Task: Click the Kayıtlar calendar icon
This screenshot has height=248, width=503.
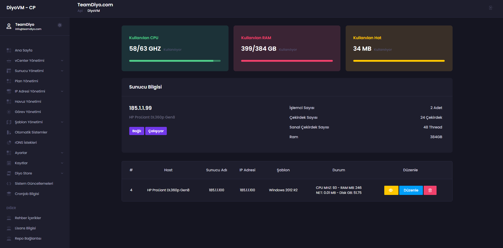Action: point(9,163)
